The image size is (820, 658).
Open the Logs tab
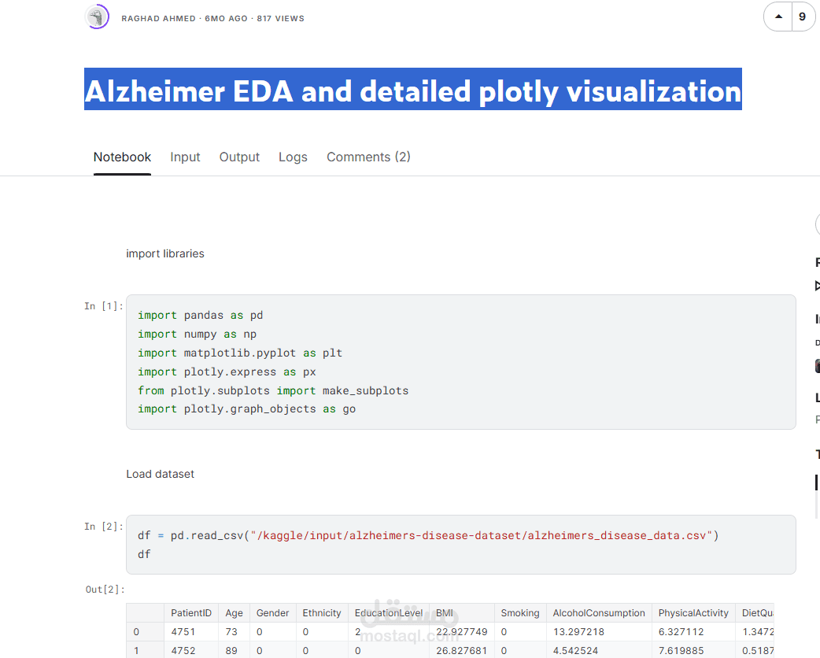point(293,157)
